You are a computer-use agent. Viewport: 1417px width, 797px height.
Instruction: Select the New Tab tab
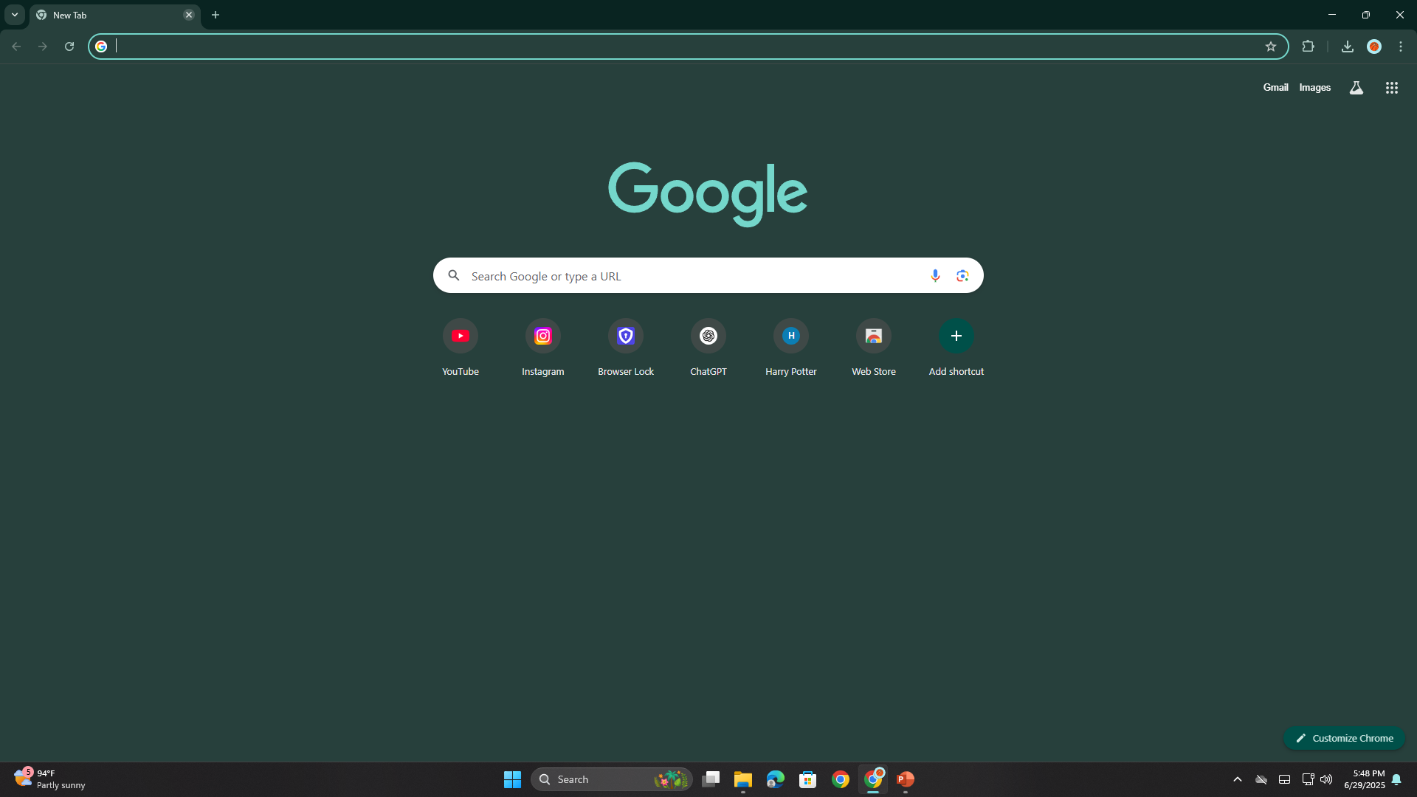[x=115, y=15]
